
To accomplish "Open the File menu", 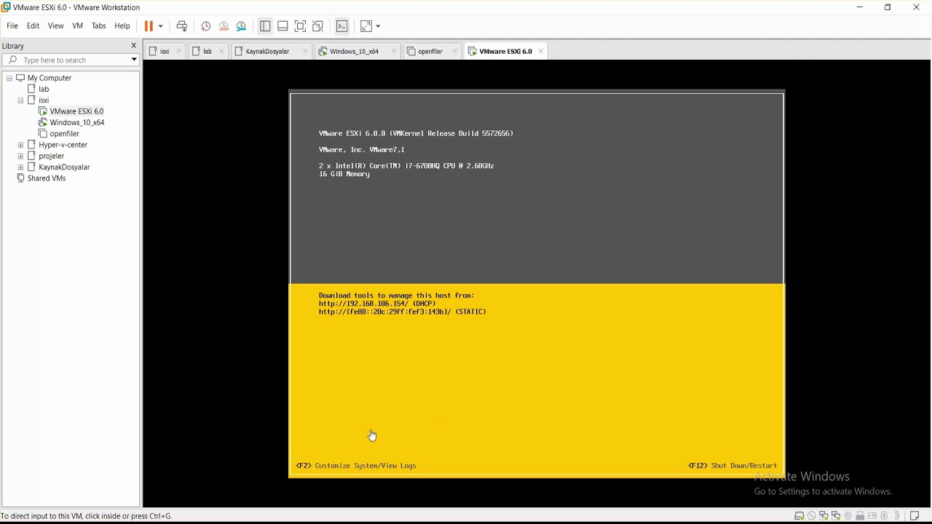I will click(x=12, y=26).
